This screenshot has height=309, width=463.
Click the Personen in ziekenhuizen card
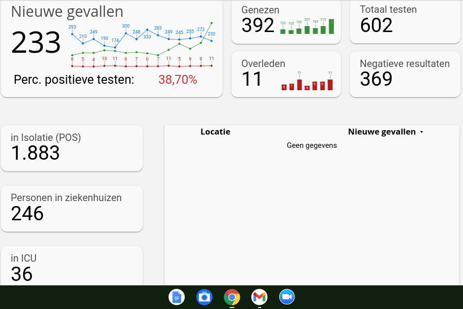click(x=72, y=208)
